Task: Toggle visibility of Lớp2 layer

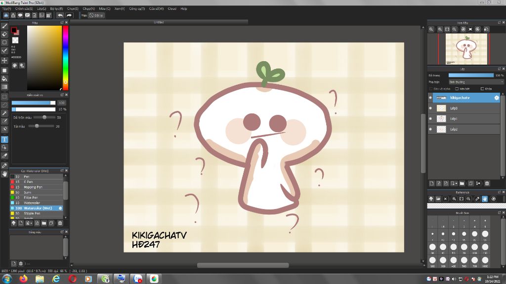Action: point(430,130)
